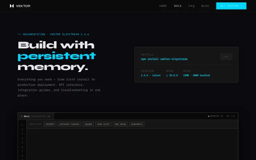Click the 'onnx error' quick help chip
The height and width of the screenshot is (160, 256).
pos(103,124)
